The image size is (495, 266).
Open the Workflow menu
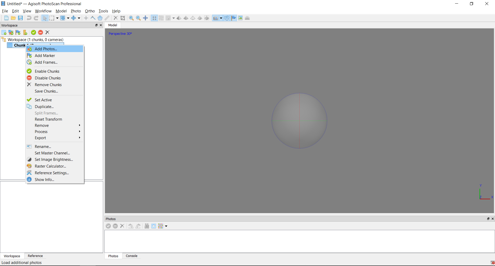click(x=43, y=11)
